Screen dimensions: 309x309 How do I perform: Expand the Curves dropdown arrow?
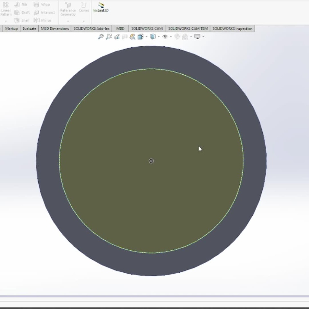84,21
